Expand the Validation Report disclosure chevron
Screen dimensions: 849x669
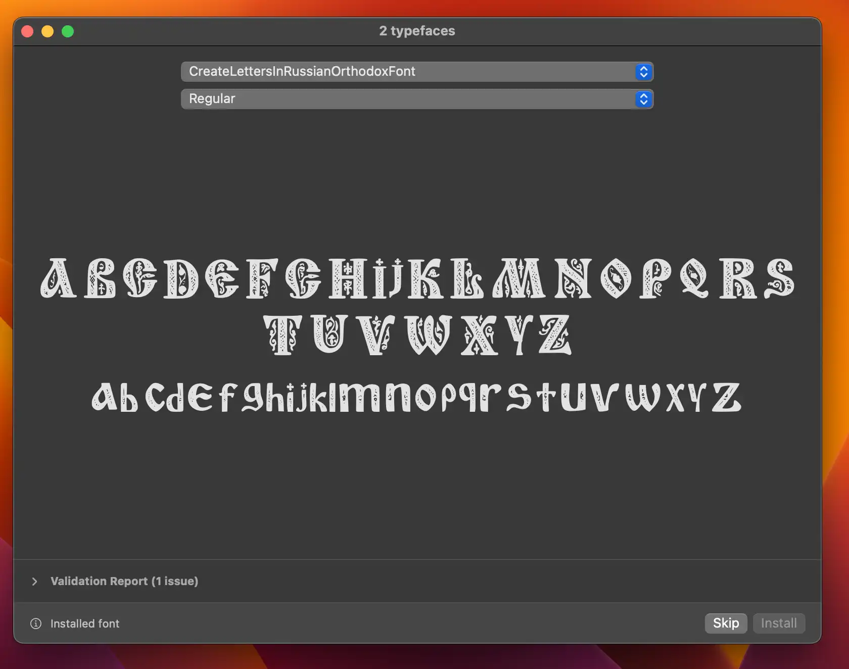click(34, 582)
